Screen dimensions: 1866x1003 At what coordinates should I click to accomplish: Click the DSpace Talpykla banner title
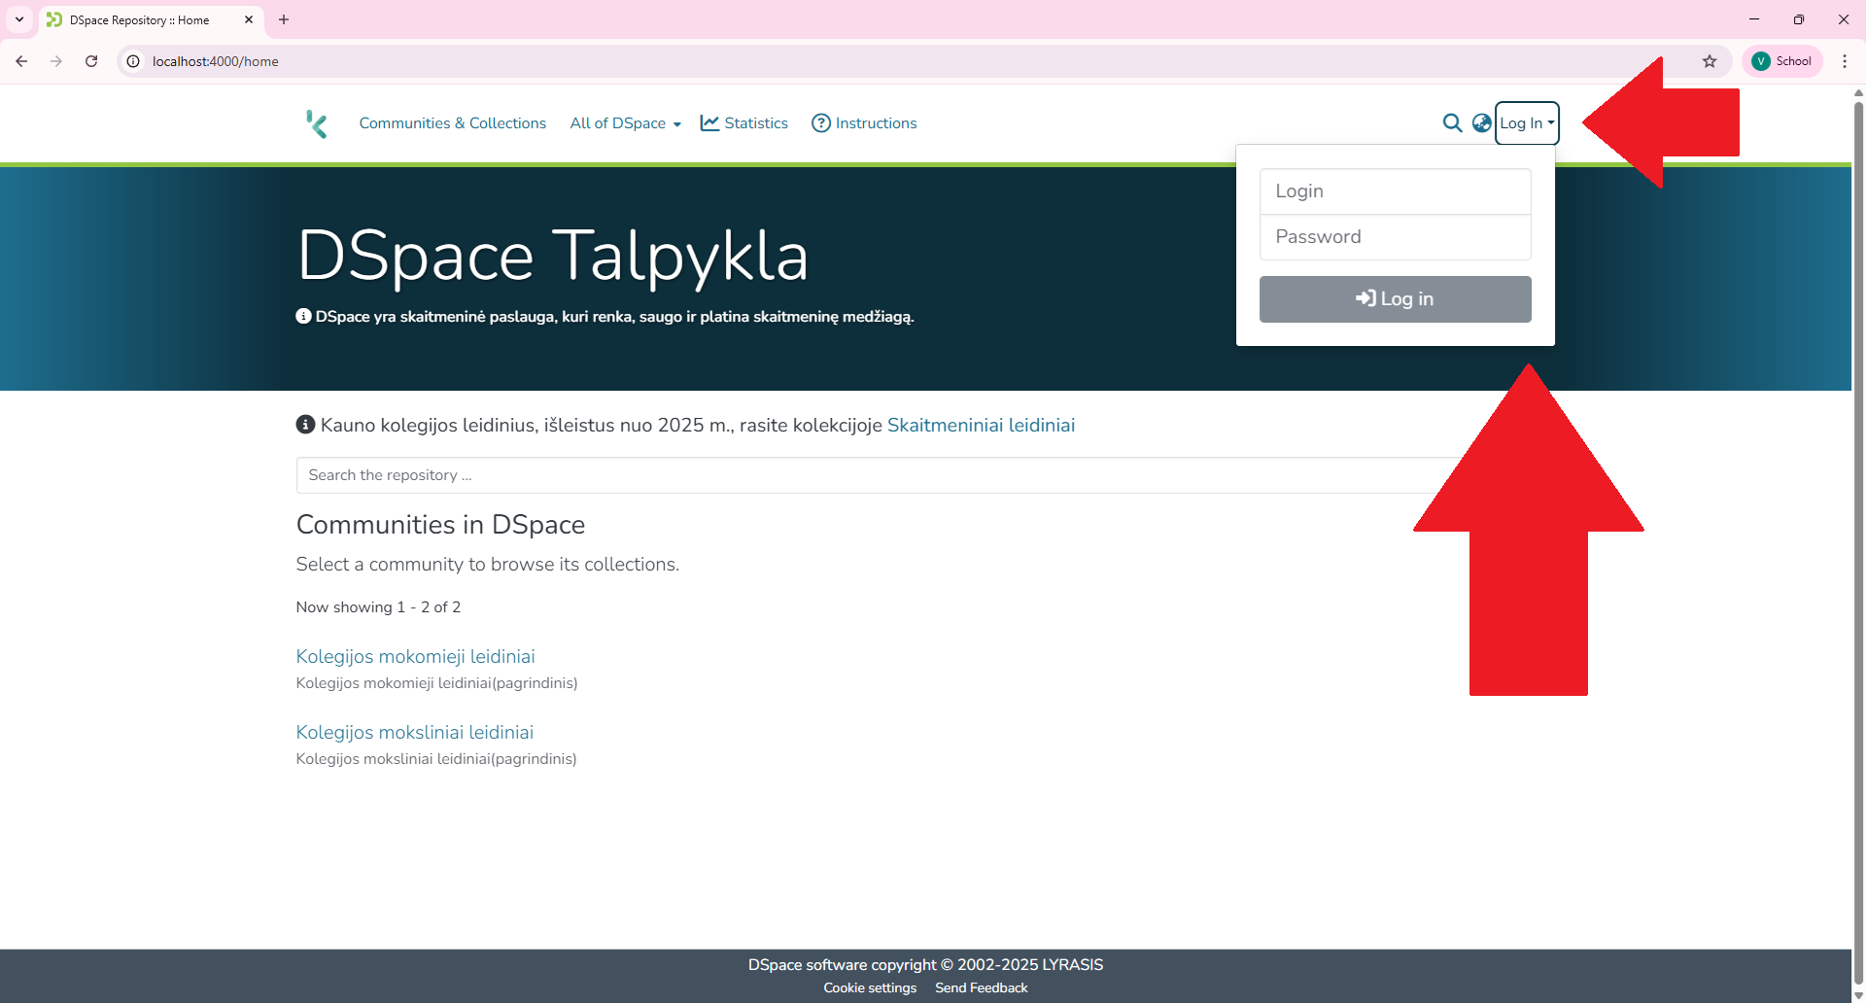pos(552,257)
